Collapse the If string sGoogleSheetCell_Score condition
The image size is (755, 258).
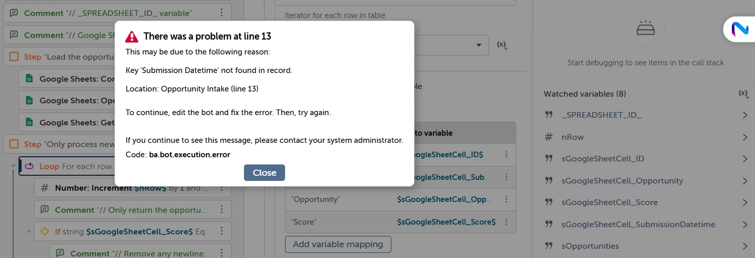pos(29,232)
